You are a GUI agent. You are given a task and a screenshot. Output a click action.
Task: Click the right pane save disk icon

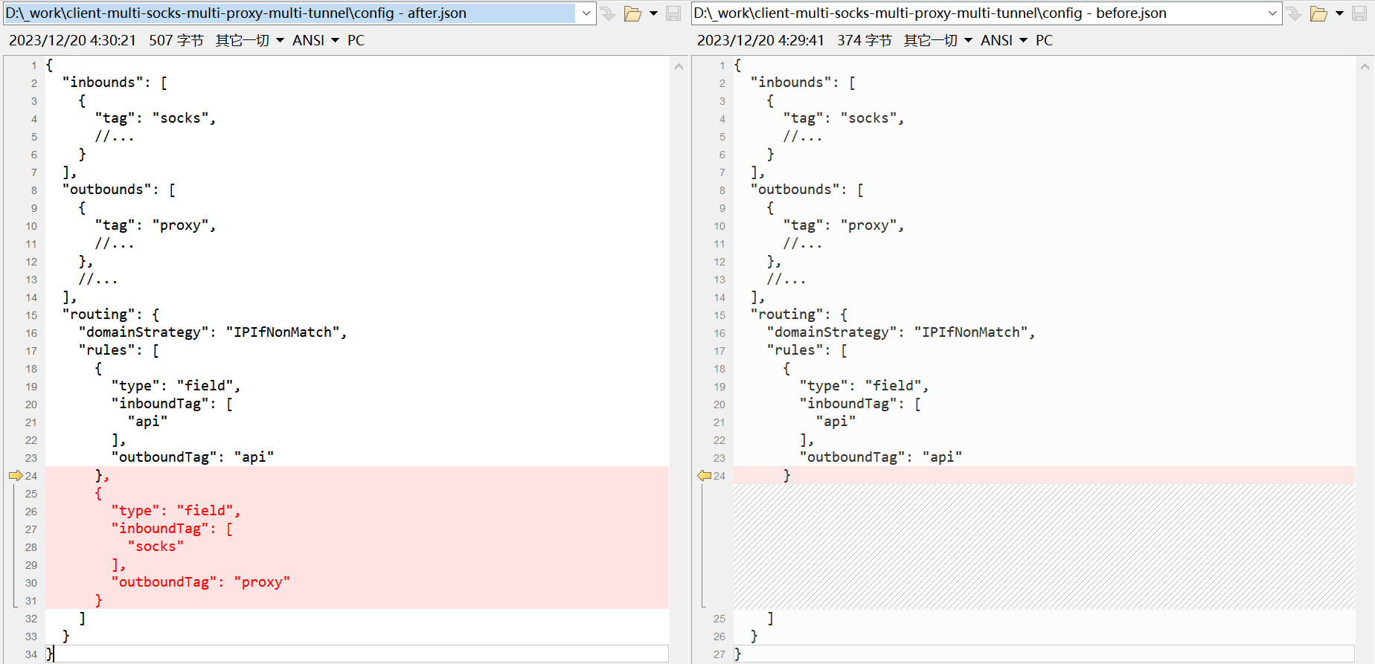pyautogui.click(x=1360, y=13)
